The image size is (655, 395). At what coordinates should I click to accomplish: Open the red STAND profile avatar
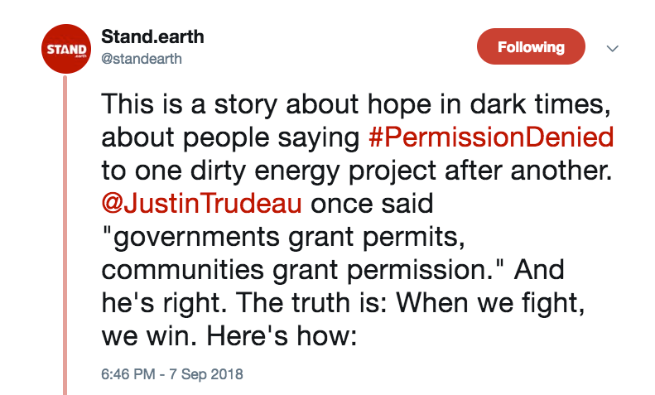tap(66, 49)
